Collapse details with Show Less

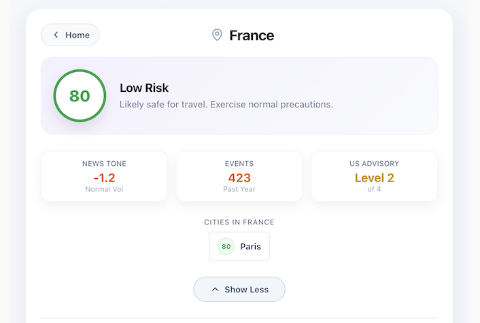pos(239,289)
